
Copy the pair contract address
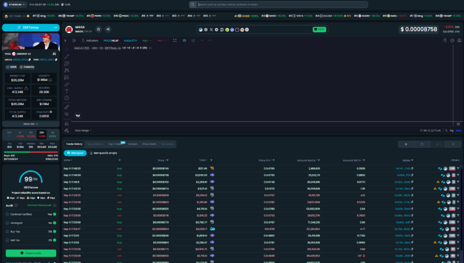(x=56, y=60)
